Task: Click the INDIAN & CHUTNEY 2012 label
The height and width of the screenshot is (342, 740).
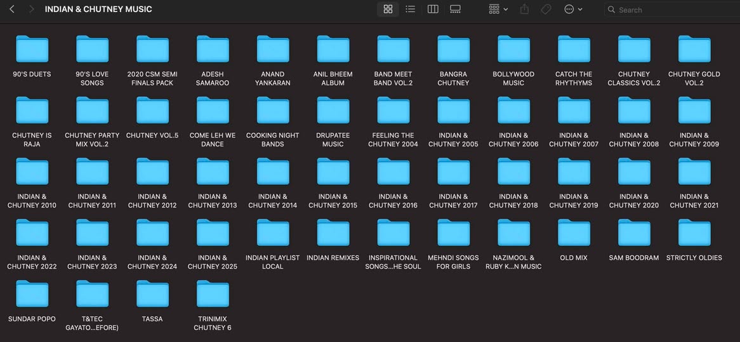Action: (152, 201)
